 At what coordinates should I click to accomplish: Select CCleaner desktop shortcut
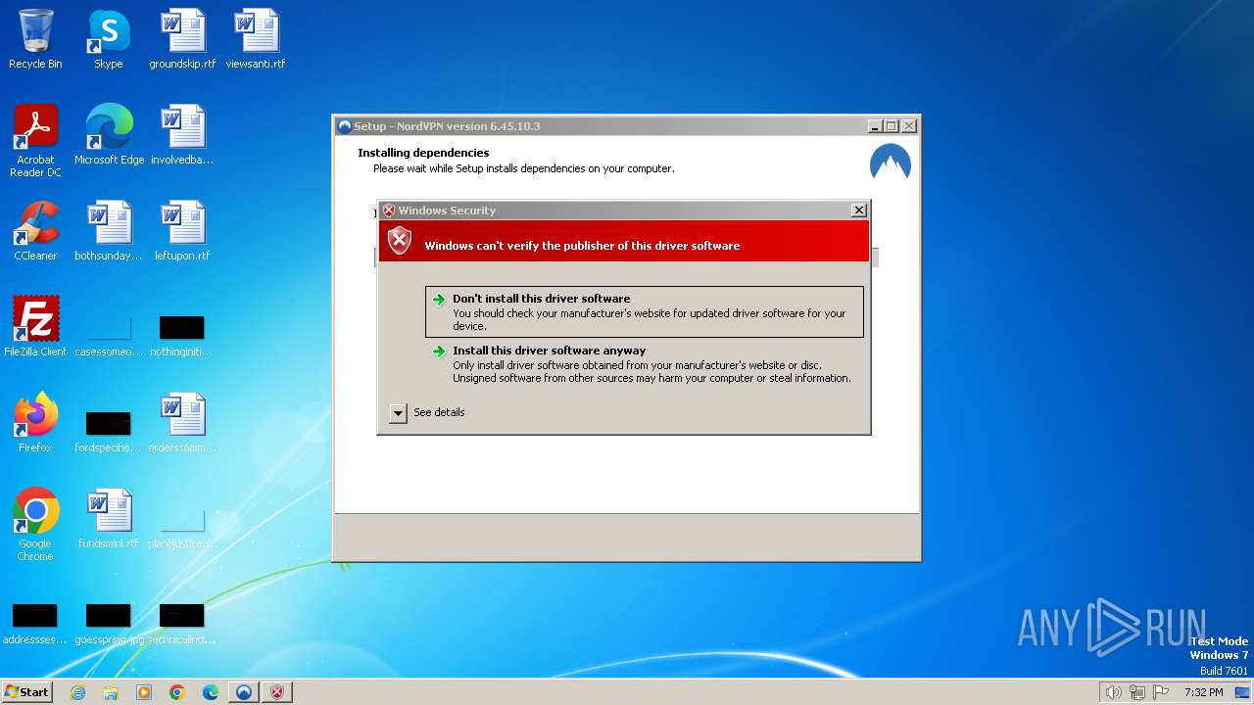[35, 231]
